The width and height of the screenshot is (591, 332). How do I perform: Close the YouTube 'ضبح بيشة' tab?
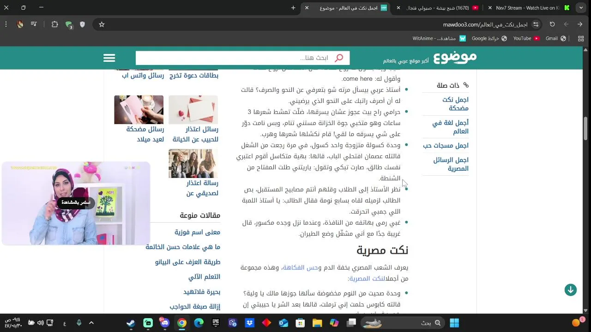[398, 8]
